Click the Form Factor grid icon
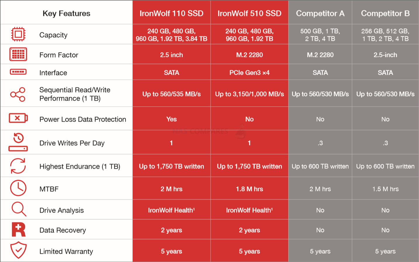Screen dimensions: 419x262 tap(18, 54)
